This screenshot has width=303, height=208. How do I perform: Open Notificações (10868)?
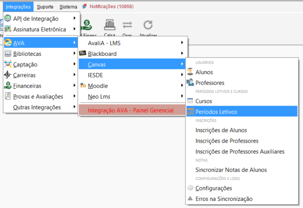112,7
